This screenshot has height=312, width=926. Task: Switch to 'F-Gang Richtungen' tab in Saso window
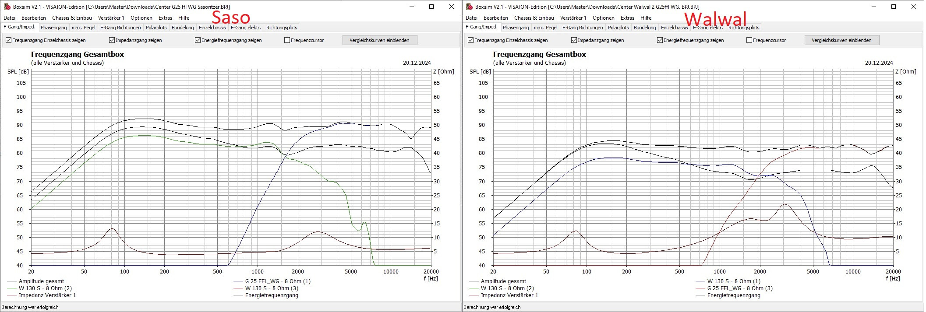pos(120,28)
